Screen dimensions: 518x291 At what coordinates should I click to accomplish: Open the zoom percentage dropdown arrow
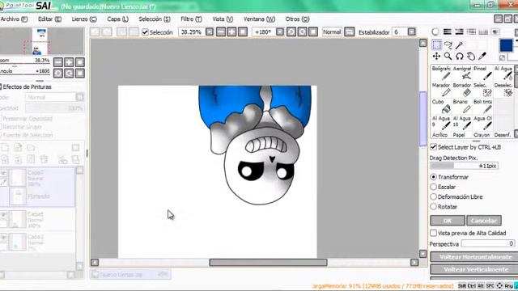point(210,32)
